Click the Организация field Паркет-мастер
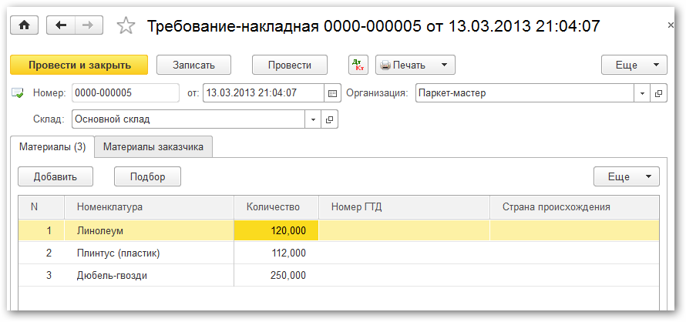 coord(525,93)
